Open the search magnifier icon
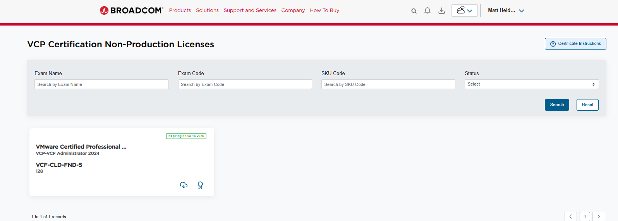 pyautogui.click(x=414, y=11)
